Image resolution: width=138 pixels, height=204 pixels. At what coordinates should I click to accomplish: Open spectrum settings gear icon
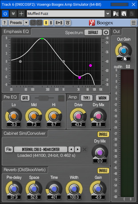(106, 32)
